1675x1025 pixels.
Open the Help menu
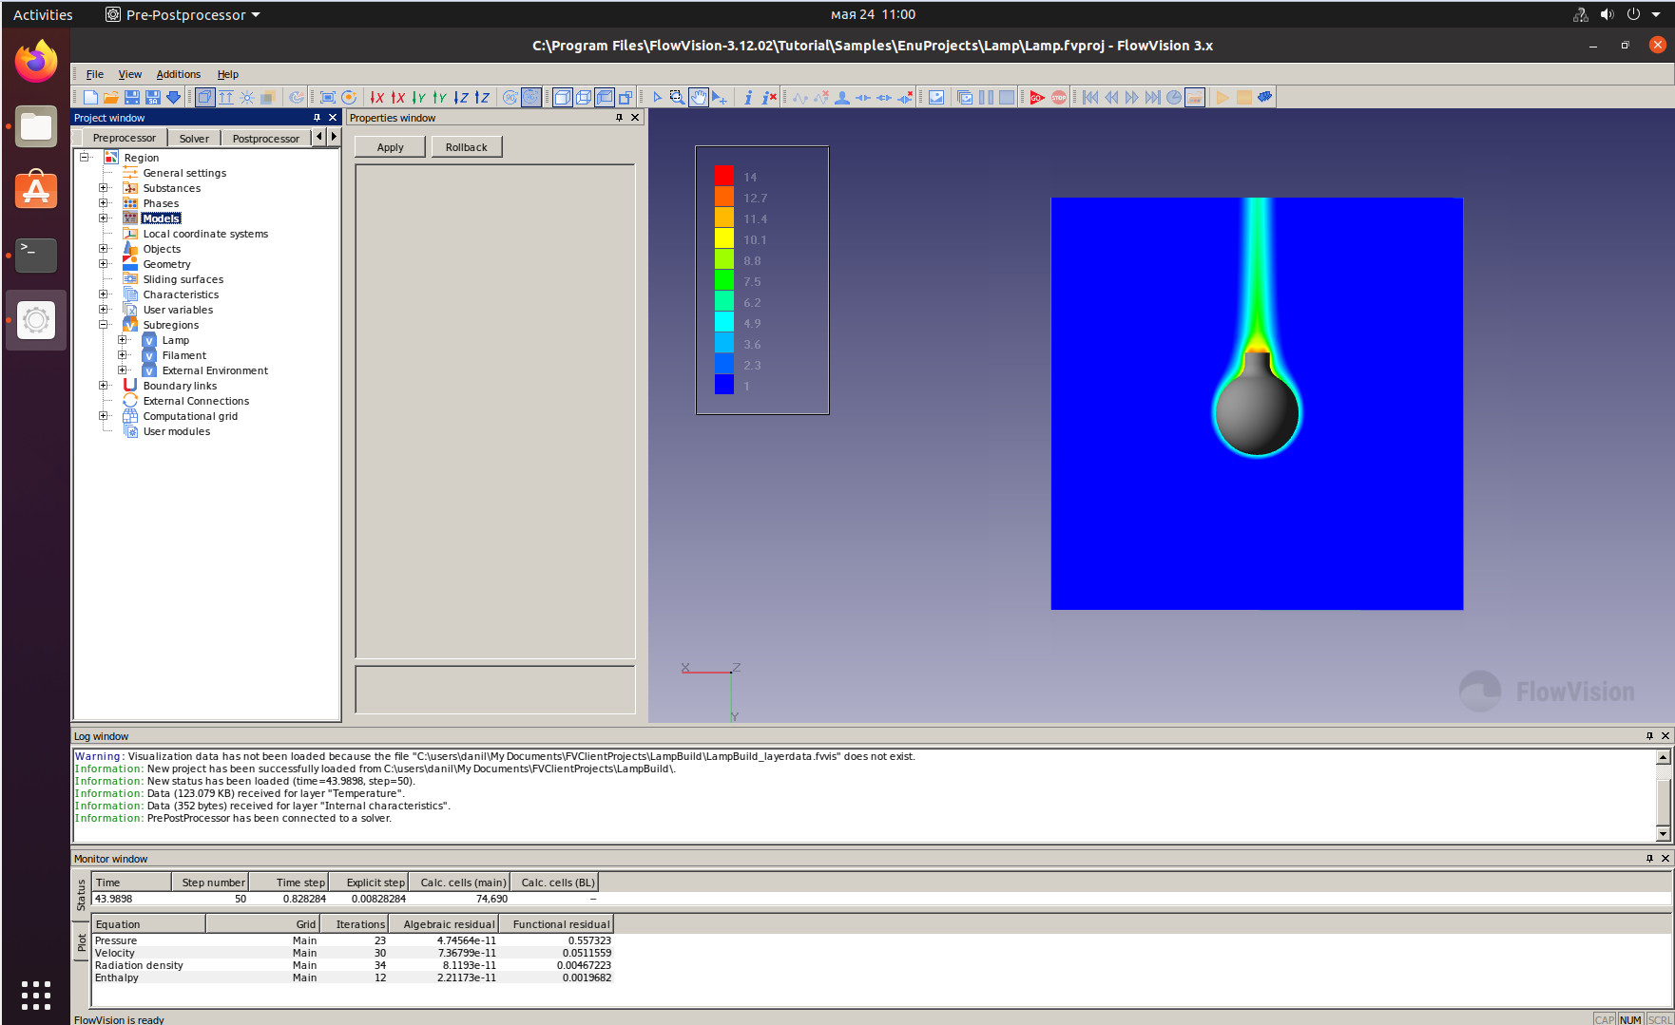[x=228, y=74]
